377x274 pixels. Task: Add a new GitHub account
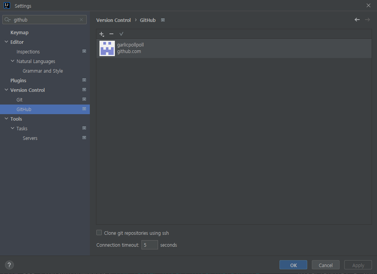(x=102, y=34)
